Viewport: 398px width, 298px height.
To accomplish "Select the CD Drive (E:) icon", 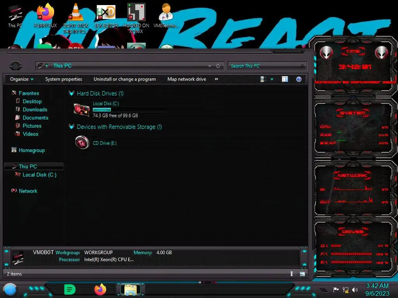I will pos(82,142).
